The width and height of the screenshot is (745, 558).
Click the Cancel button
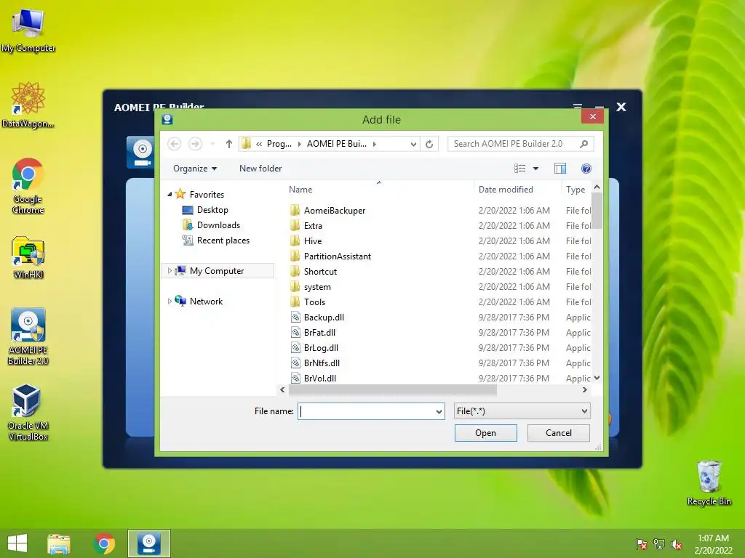coord(558,433)
